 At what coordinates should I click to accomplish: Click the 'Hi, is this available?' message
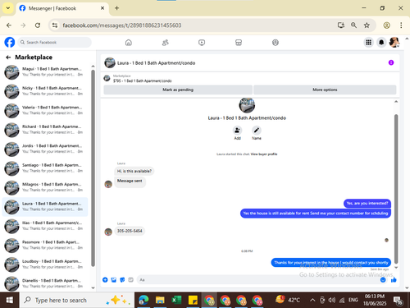134,171
